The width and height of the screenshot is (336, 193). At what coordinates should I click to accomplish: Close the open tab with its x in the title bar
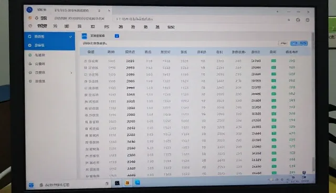pyautogui.click(x=109, y=10)
